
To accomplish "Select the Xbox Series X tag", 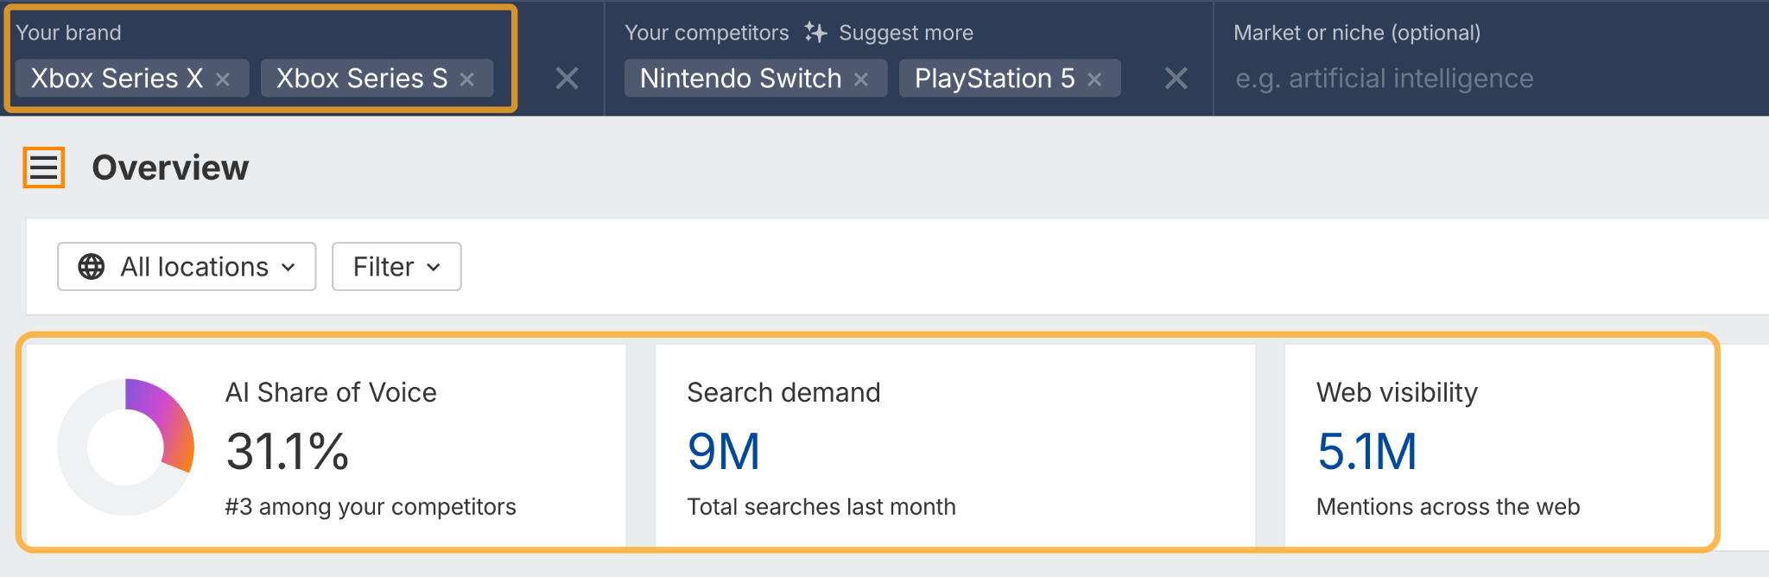I will coord(117,79).
